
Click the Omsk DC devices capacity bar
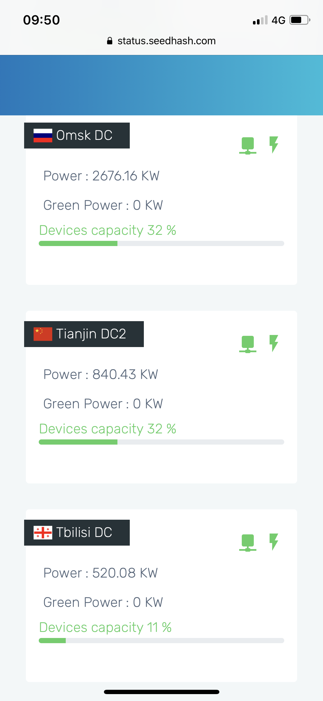(161, 243)
